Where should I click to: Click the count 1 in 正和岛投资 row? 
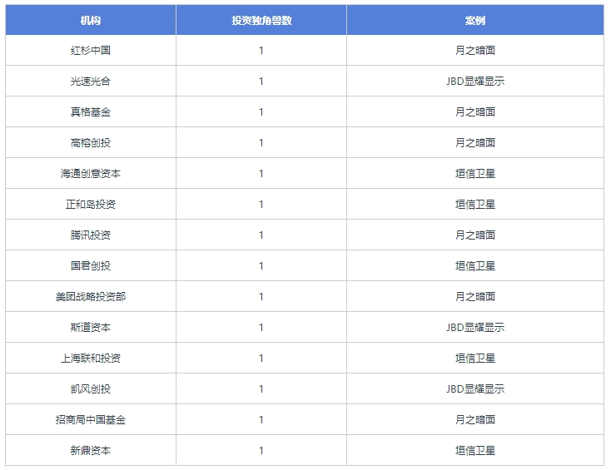tap(261, 204)
